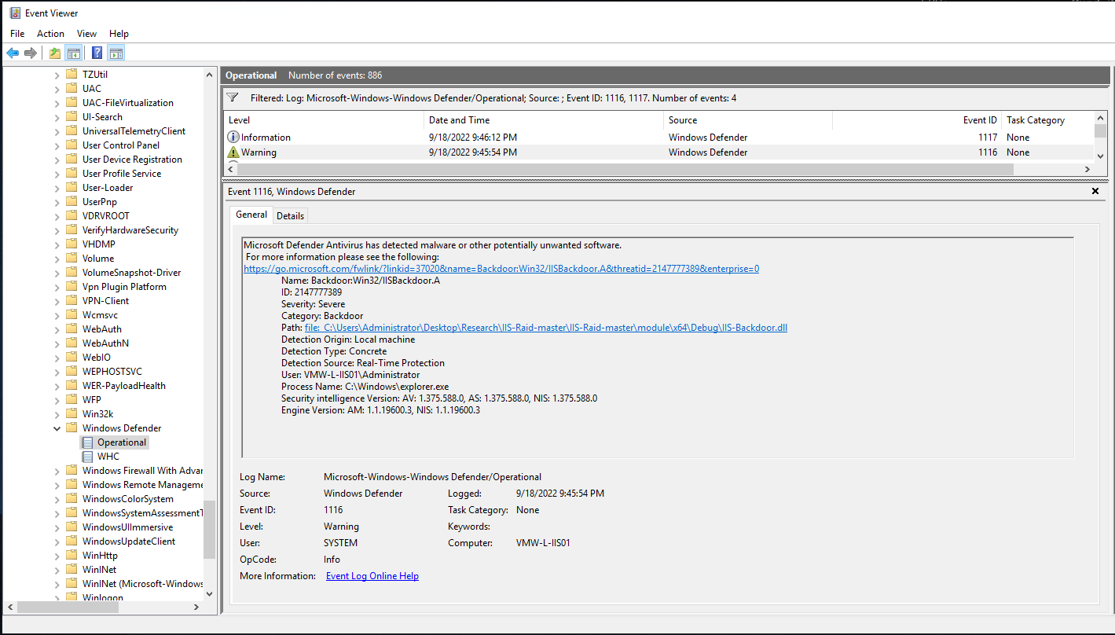1115x635 pixels.
Task: Click the Up one level folder icon
Action: tap(54, 53)
